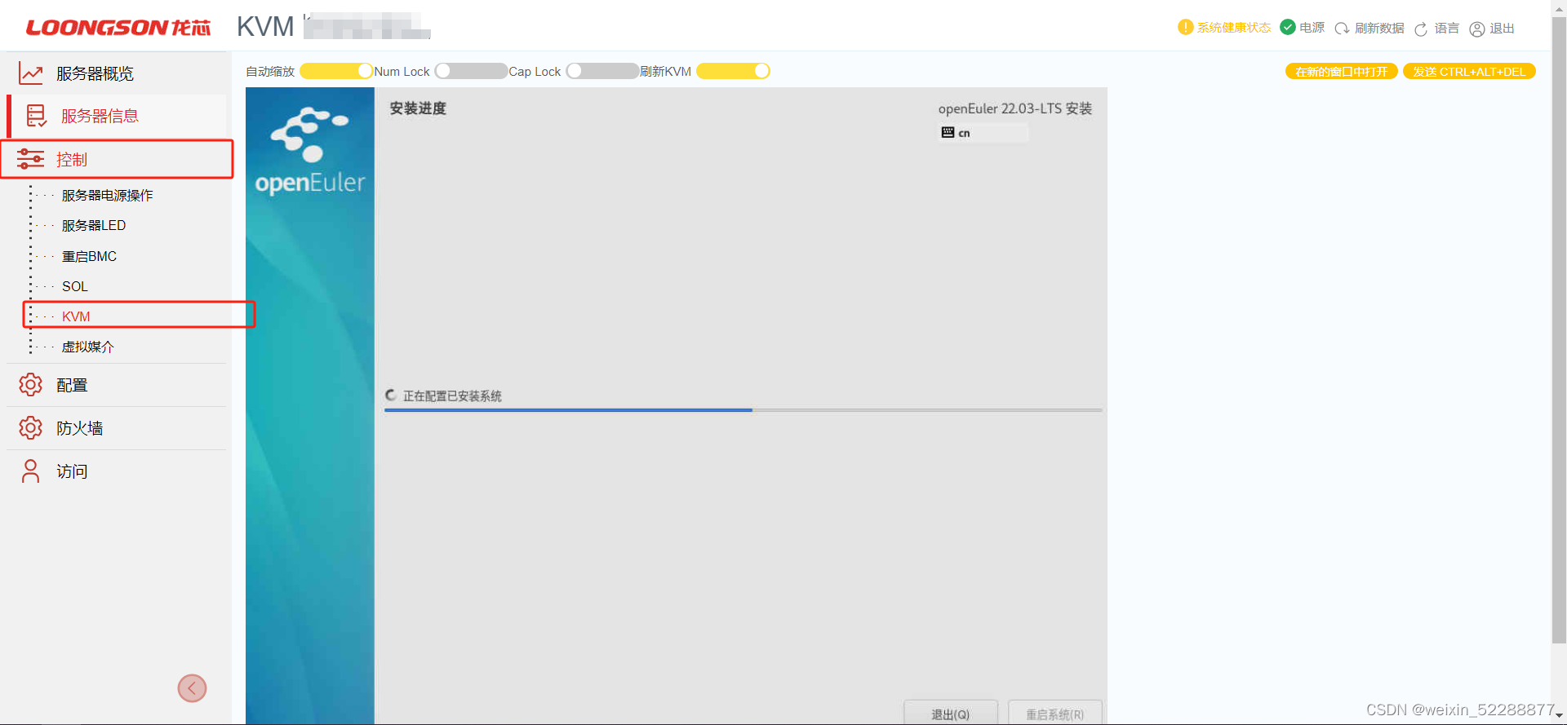Click the refresh data icon
This screenshot has width=1567, height=725.
(1342, 29)
